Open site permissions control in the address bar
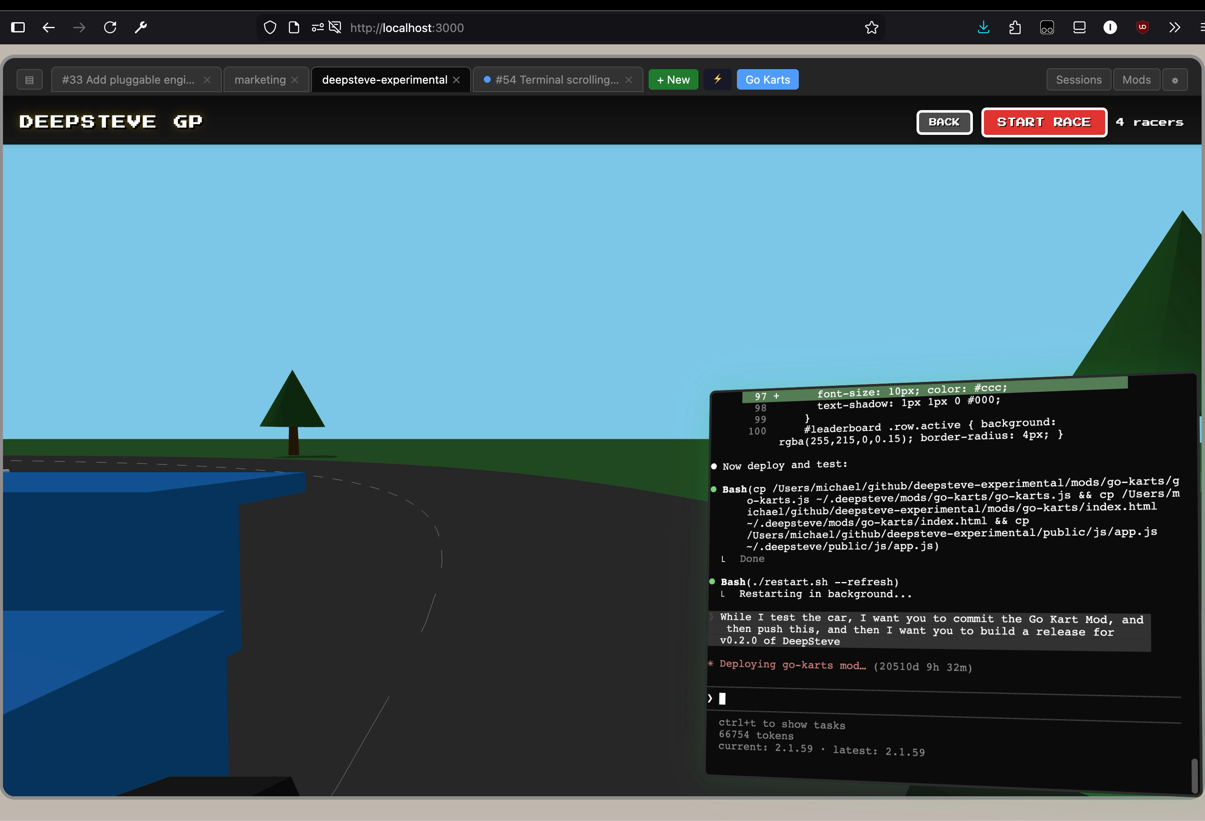The width and height of the screenshot is (1205, 821). coord(317,27)
